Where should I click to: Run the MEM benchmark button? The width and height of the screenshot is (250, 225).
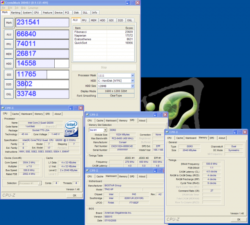[9, 54]
